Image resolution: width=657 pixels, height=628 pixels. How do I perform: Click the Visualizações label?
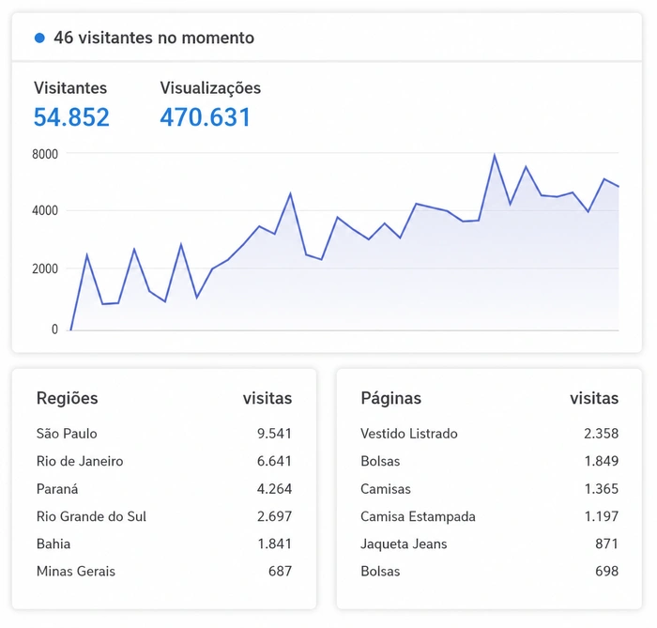pos(210,88)
